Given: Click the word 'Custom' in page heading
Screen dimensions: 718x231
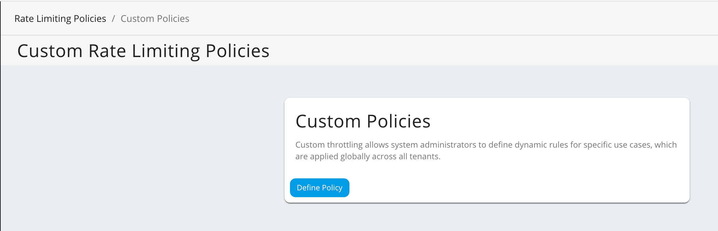Looking at the screenshot, I should pos(50,51).
